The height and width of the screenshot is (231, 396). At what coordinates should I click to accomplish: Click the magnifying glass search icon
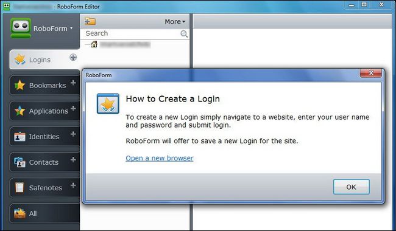tap(184, 34)
